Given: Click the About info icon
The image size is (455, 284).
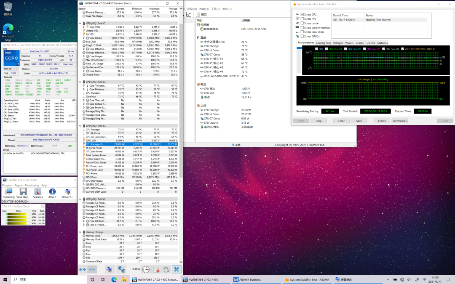Looking at the screenshot, I should click(52, 192).
